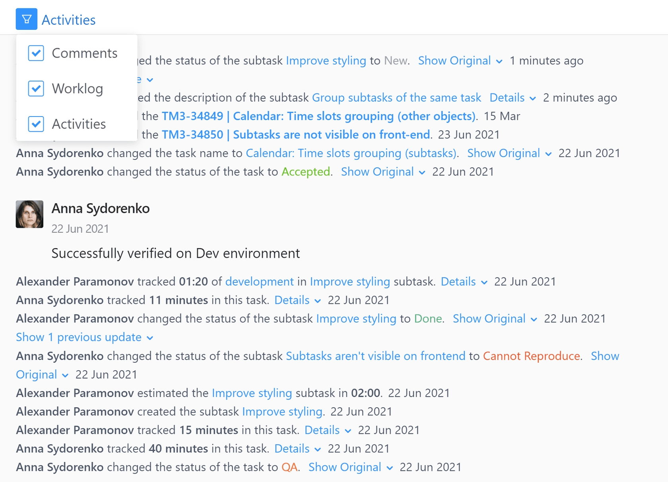Click chevron beside Accepted status Show Original
This screenshot has height=482, width=668.
coord(422,173)
